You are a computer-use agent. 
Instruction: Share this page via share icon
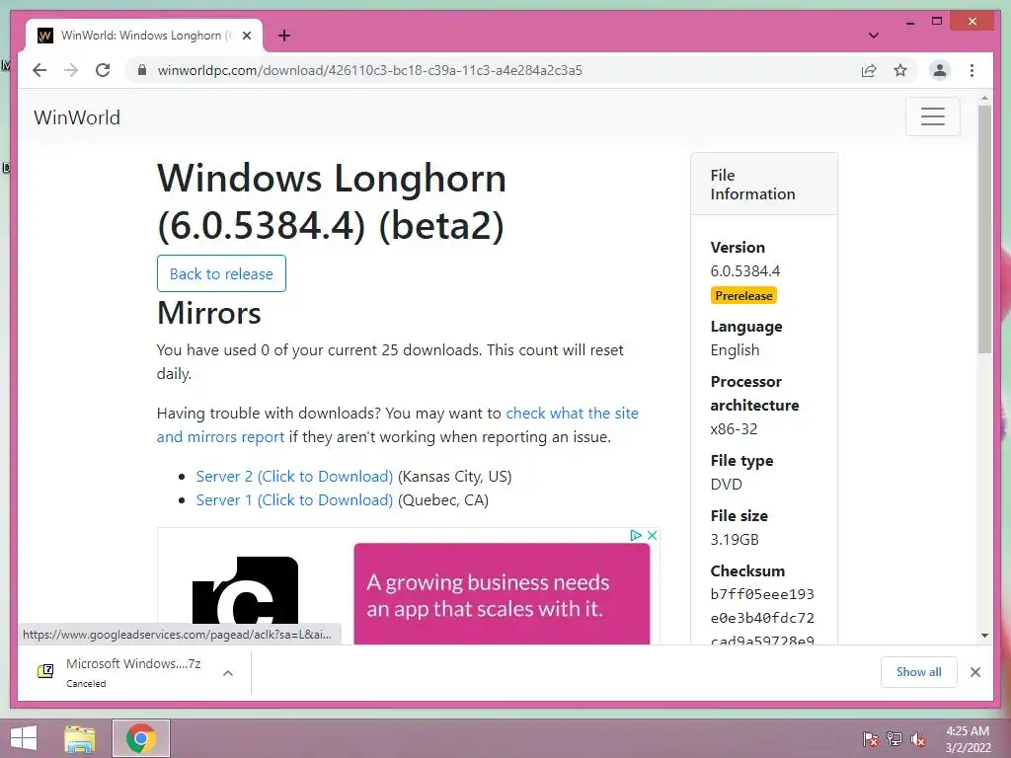coord(869,70)
